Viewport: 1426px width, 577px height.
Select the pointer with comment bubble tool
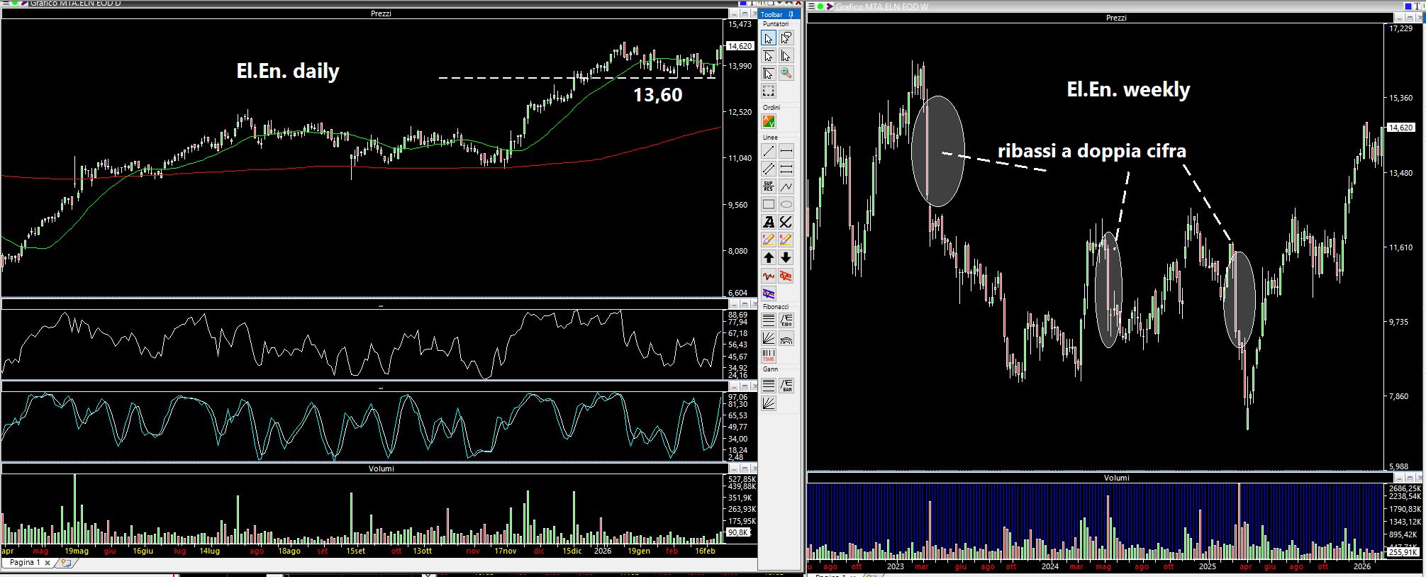click(786, 38)
